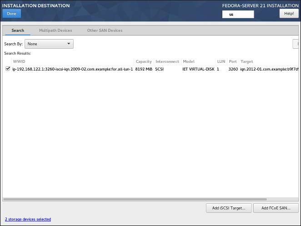Image resolution: width=301 pixels, height=226 pixels.
Task: Click the Port column header
Action: [233, 61]
